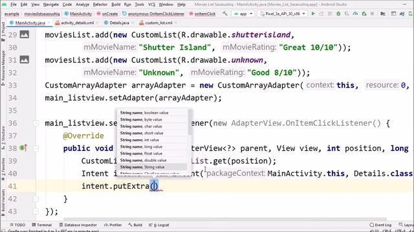The image size is (414, 232).
Task: Click the override gutter marker on line 38
Action: point(24,148)
